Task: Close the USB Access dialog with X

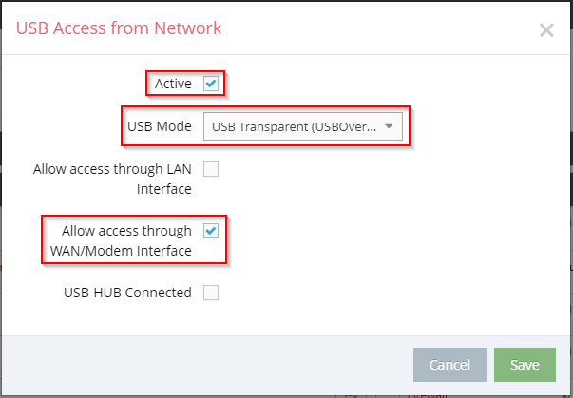Action: click(546, 30)
